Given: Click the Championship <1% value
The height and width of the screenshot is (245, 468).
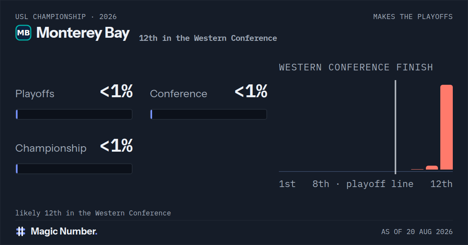Looking at the screenshot, I should (x=116, y=146).
